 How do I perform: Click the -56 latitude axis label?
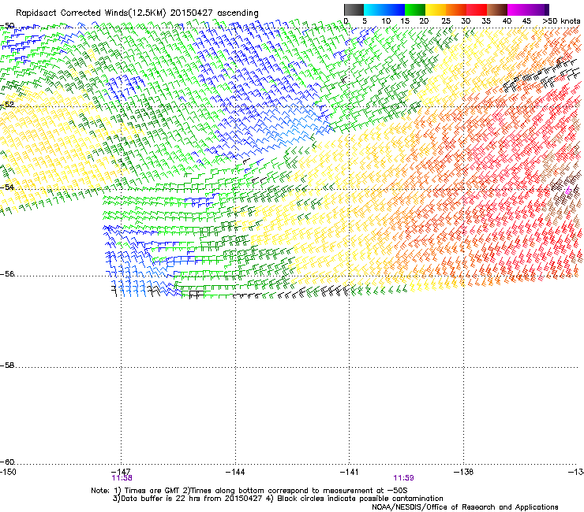[7, 274]
